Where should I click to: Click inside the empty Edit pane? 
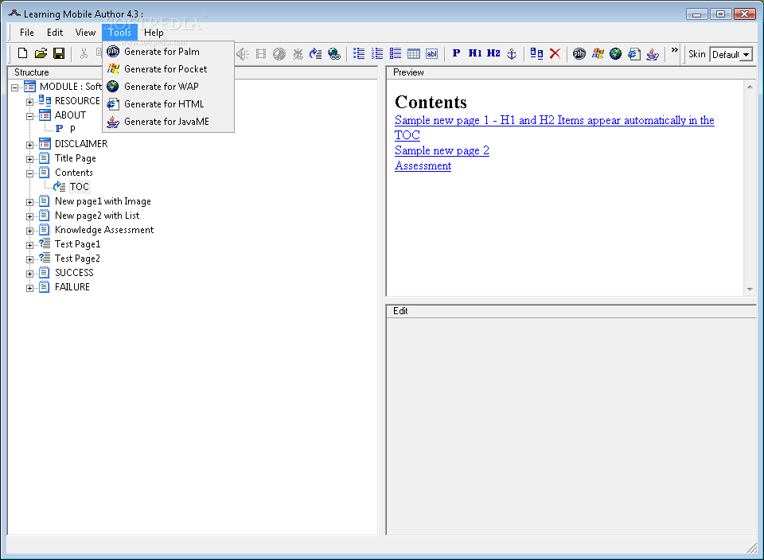point(571,426)
